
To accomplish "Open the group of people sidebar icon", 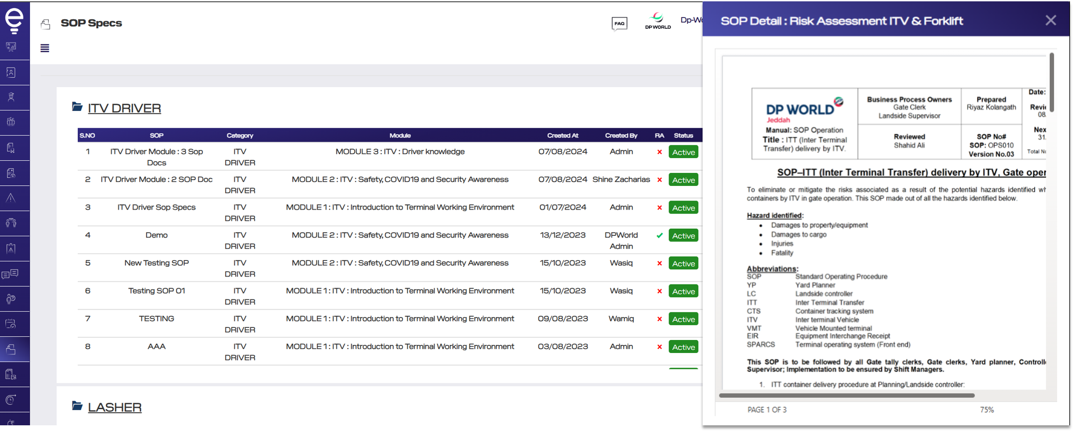I will tap(11, 122).
